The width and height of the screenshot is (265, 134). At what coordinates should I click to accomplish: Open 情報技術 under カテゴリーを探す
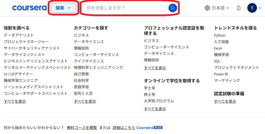[81, 48]
